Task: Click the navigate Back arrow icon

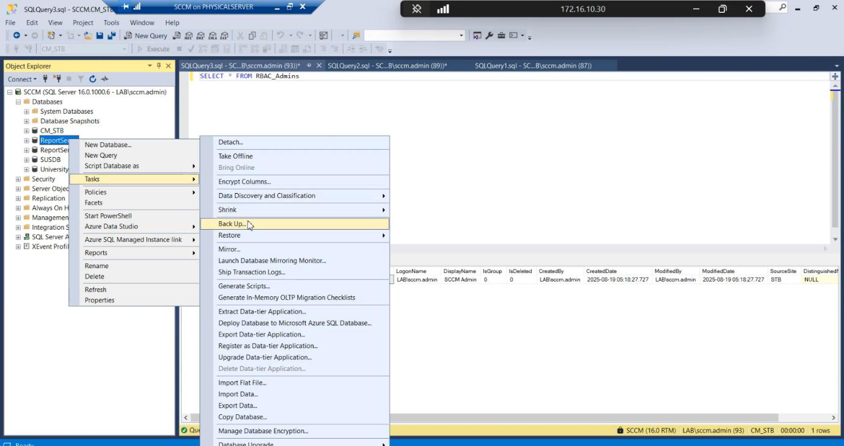Action: pos(17,35)
